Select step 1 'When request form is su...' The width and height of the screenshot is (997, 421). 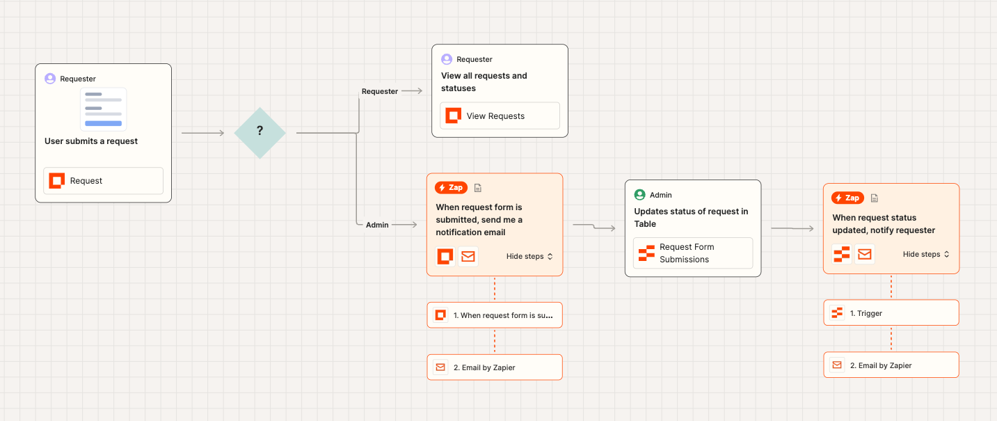coord(495,315)
